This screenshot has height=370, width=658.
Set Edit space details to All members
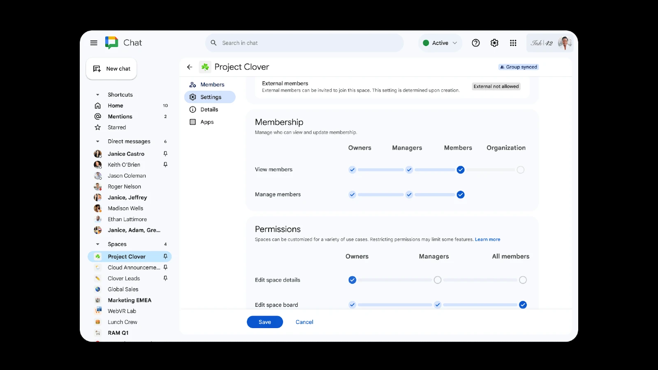[523, 280]
